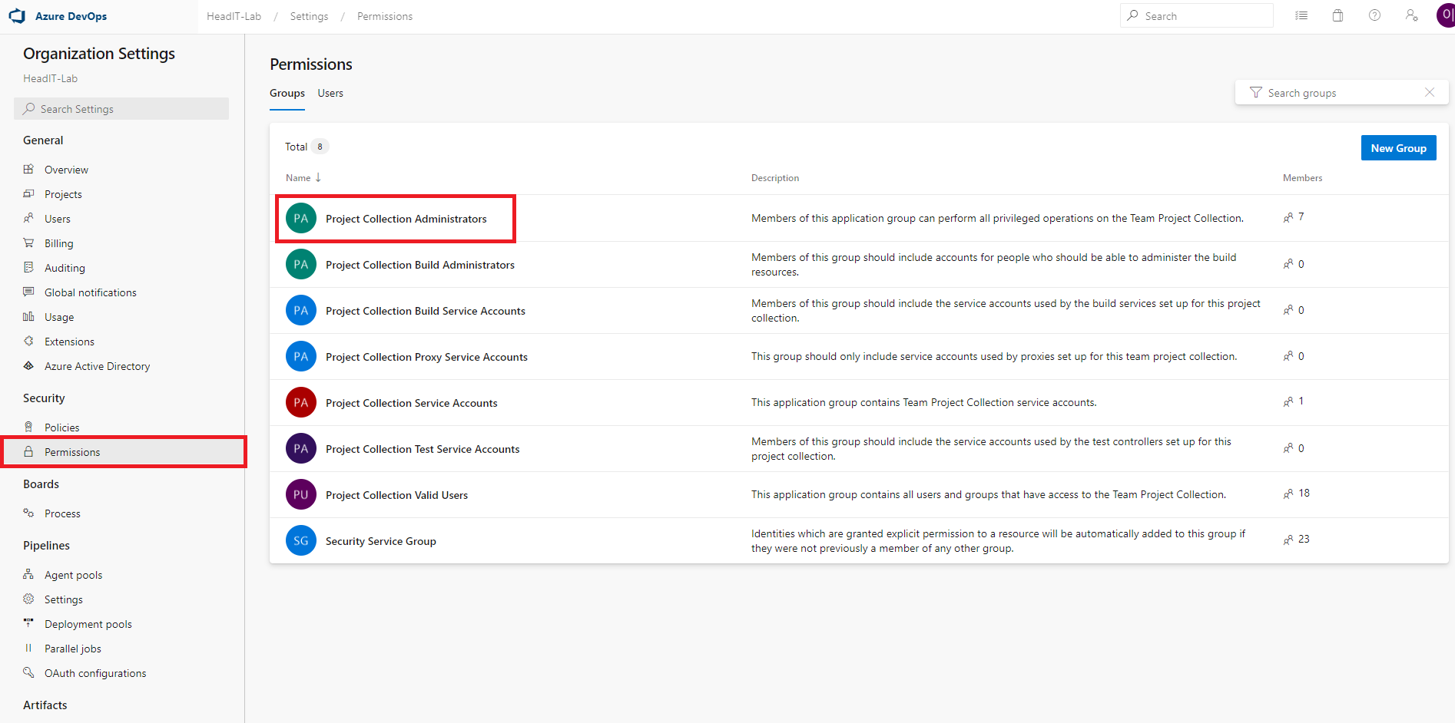Click the Description column header
The width and height of the screenshot is (1455, 723).
point(775,177)
